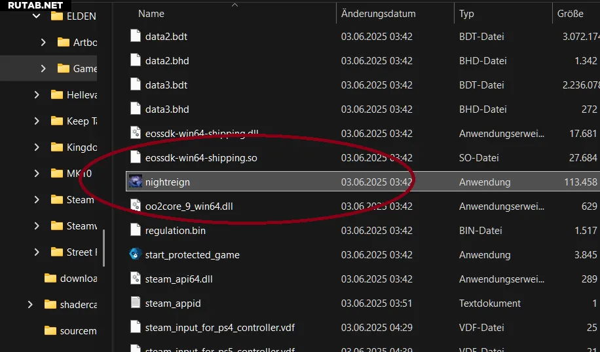
Task: Select the file name eossdk-win64-shipping.so
Action: coord(201,158)
